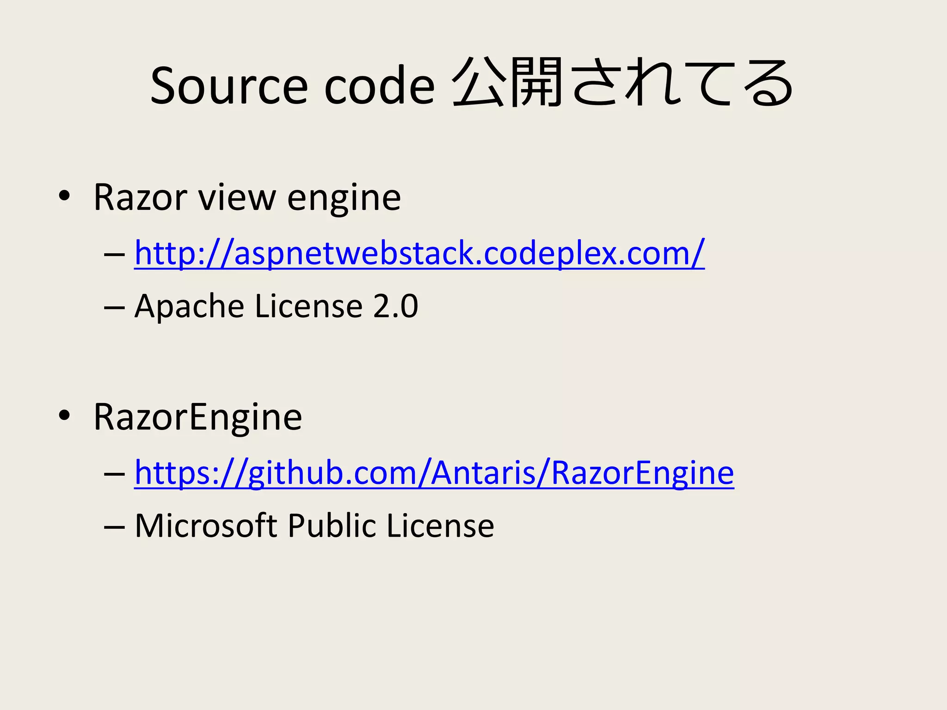Select the 'Razor view engine' bullet text
This screenshot has width=947, height=710.
(x=247, y=198)
